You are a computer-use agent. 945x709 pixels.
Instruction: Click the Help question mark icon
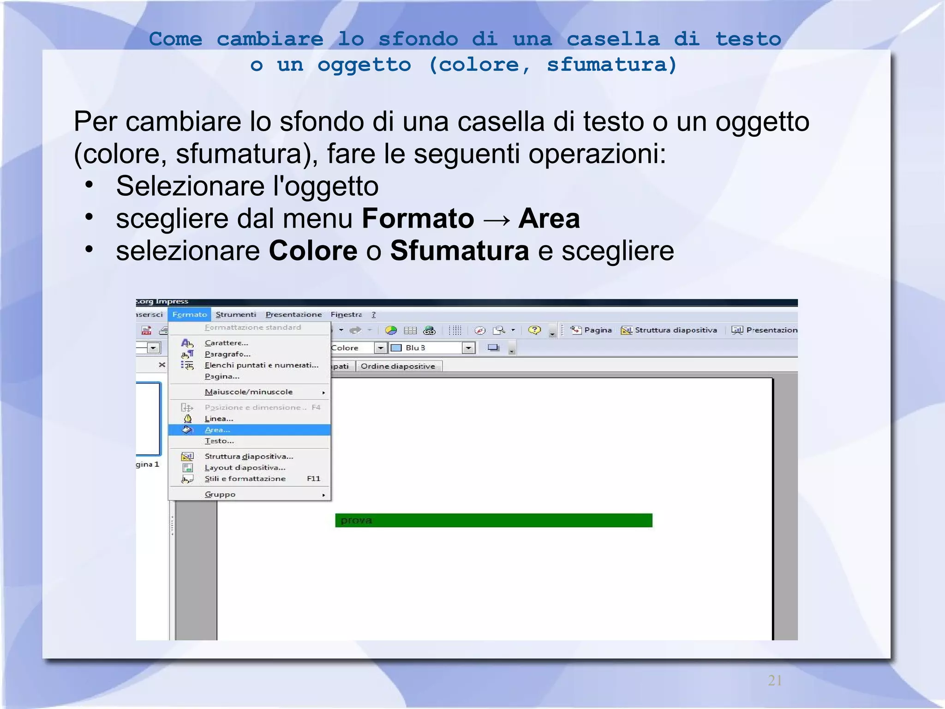click(534, 330)
